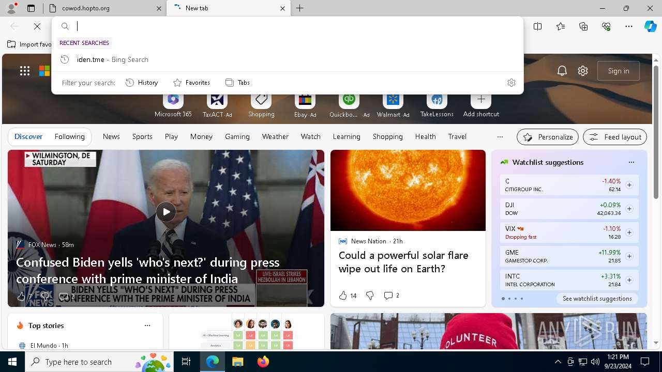Viewport: 662px width, 372px height.
Task: Switch to cowod.hopto.org tab
Action: [x=105, y=8]
